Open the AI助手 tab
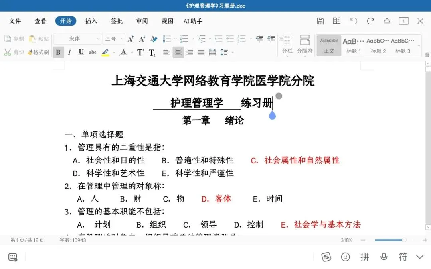 point(193,21)
